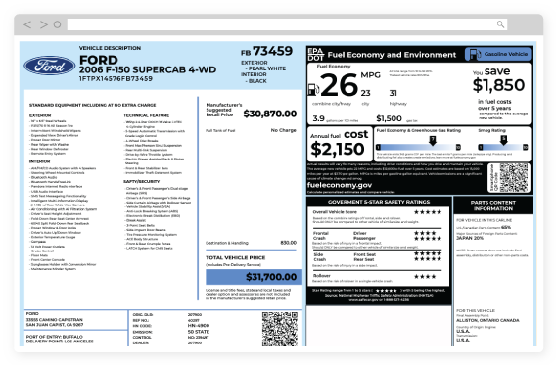Click the QR code at bottom of sticker

point(280,329)
